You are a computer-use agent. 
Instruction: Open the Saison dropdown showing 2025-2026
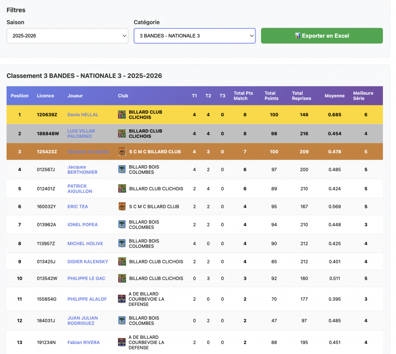[x=67, y=36]
